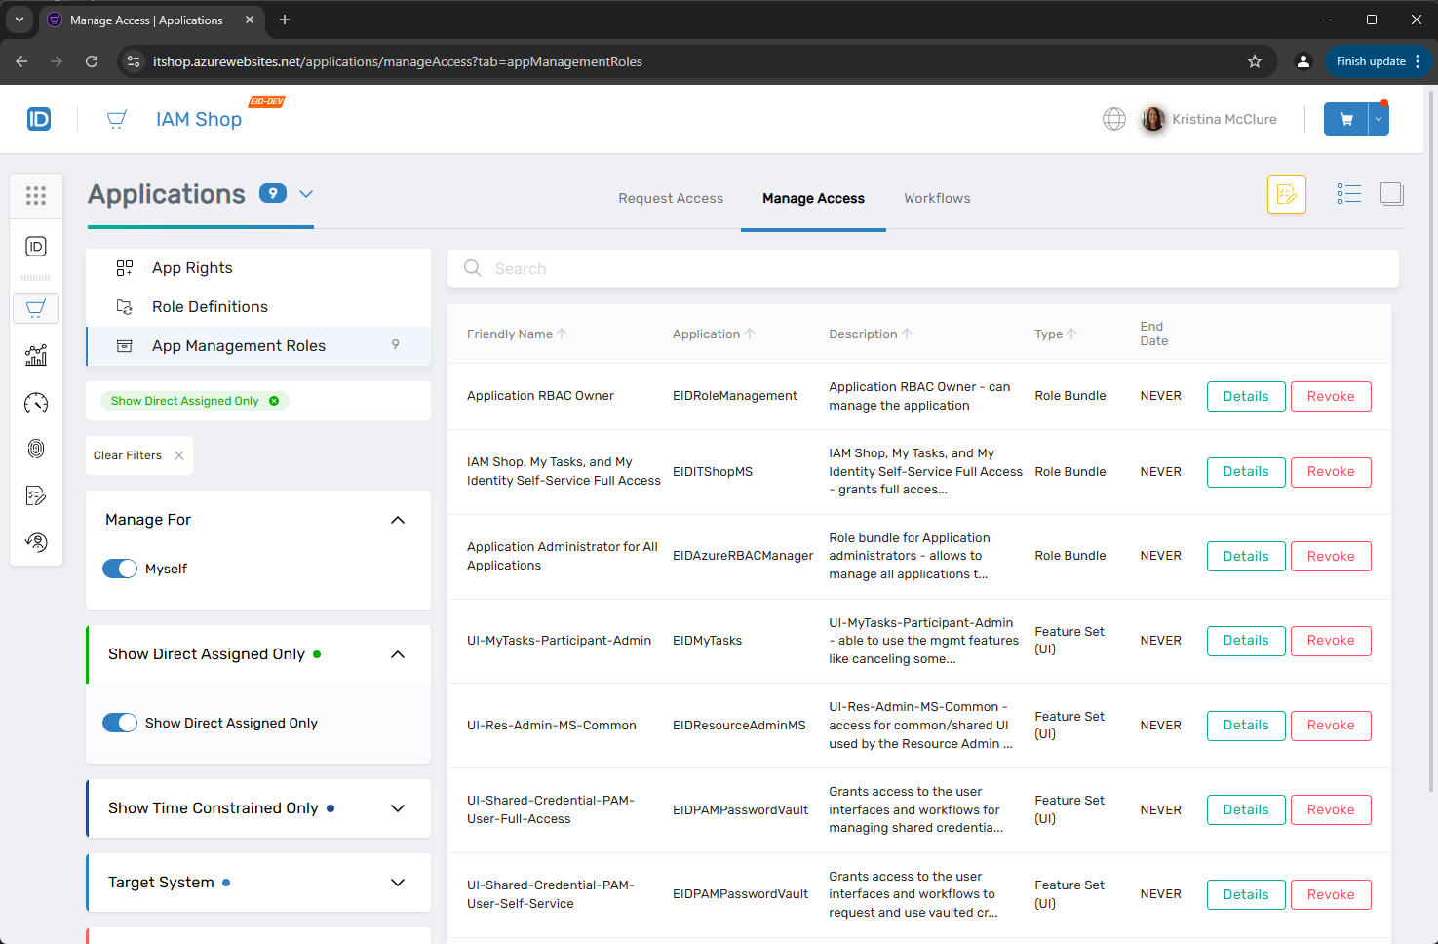Open language globe icon
Viewport: 1438px width, 944px height.
click(x=1114, y=119)
